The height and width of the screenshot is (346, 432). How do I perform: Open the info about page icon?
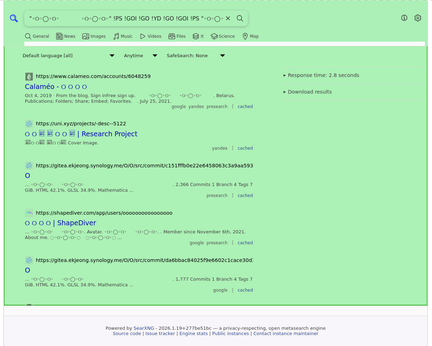click(x=404, y=18)
